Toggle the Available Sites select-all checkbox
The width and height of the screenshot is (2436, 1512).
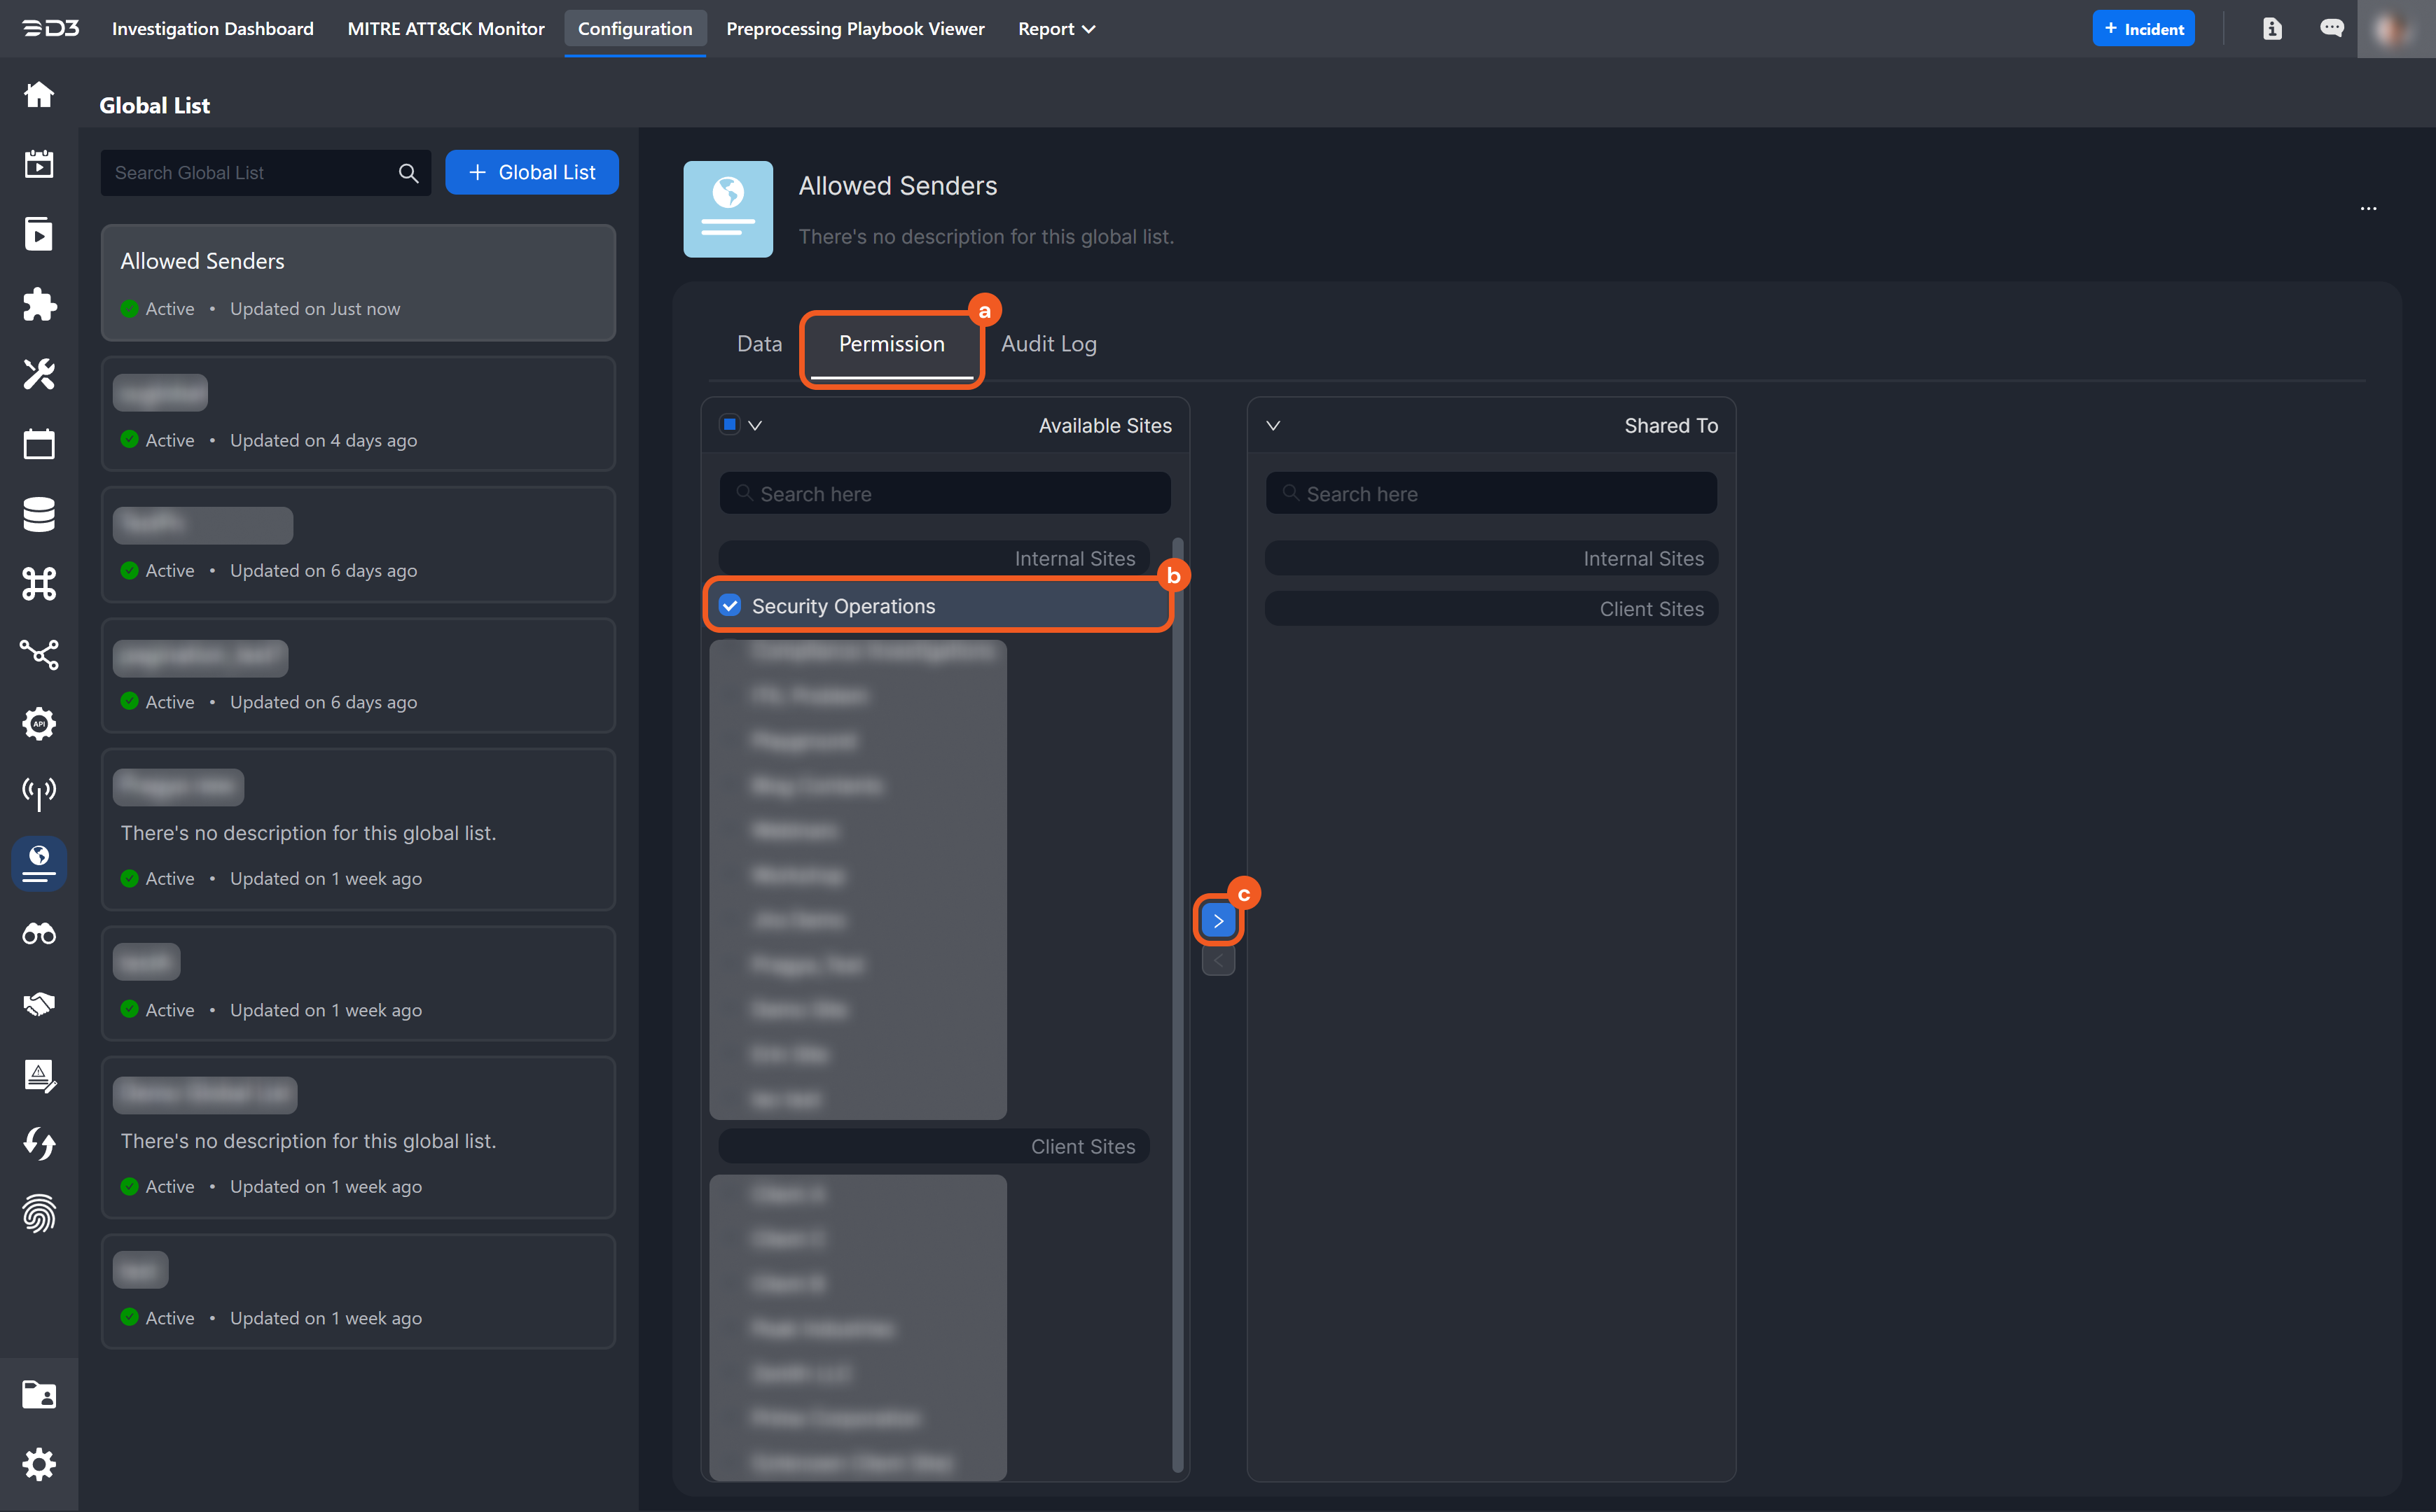(x=729, y=425)
